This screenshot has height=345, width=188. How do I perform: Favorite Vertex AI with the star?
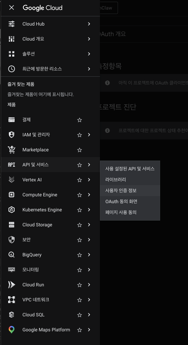[x=80, y=180]
